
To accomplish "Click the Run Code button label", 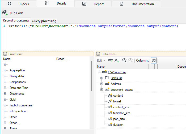I will [x=16, y=13].
